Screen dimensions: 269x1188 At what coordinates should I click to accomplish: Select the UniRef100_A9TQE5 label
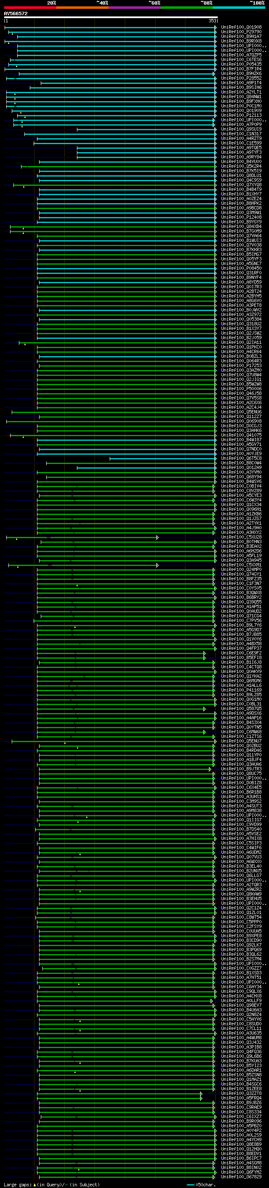pos(241,147)
